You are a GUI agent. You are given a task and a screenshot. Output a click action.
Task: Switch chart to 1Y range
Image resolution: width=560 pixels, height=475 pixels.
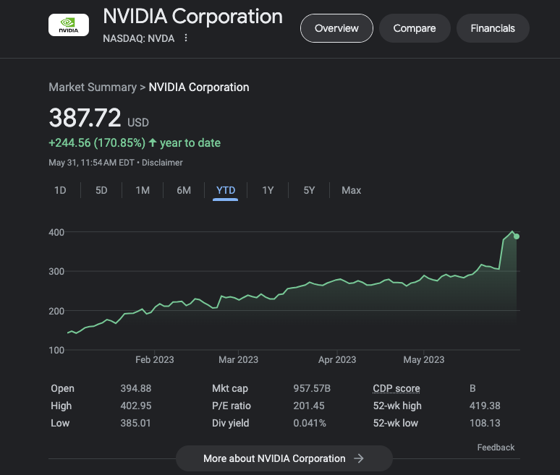pyautogui.click(x=268, y=190)
